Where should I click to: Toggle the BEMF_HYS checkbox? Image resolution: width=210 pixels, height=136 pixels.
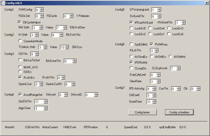[x=20, y=67]
